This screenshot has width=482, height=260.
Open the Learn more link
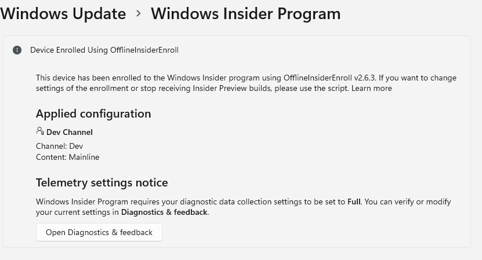click(371, 89)
